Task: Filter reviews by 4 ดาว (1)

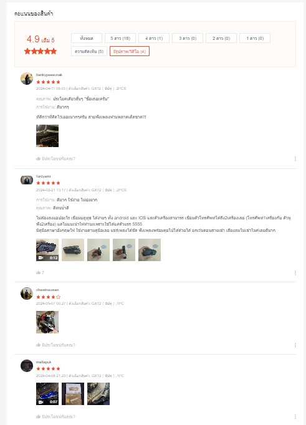Action: coord(154,38)
